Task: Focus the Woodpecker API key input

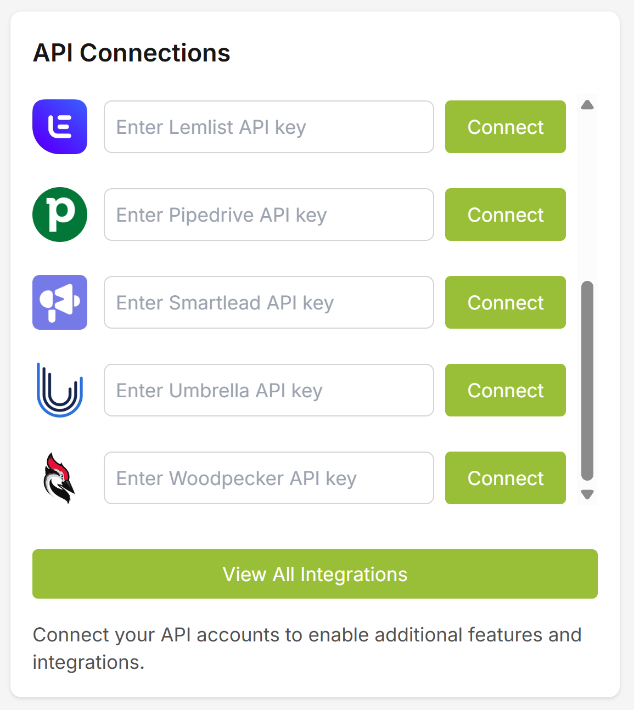Action: point(268,478)
